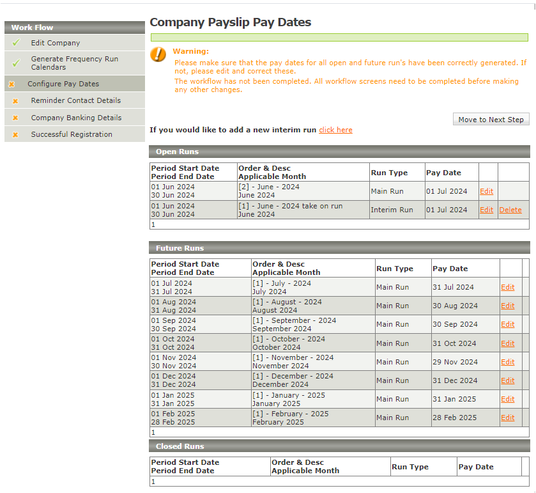Select Reminder Contact Details workflow step
Viewport: 536px width, 493px height.
click(x=75, y=100)
